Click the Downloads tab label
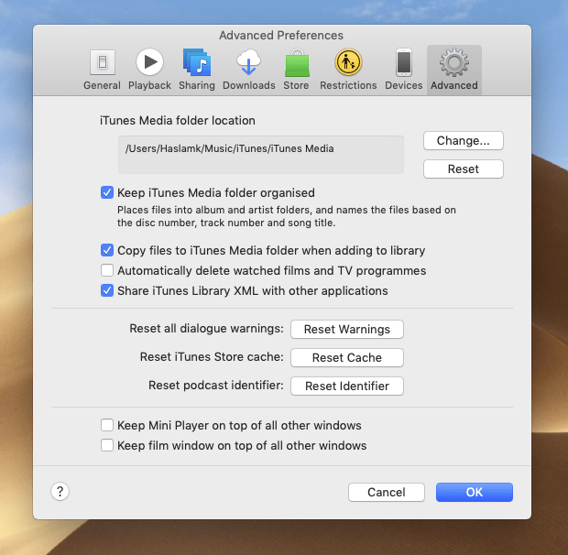Image resolution: width=568 pixels, height=555 pixels. [x=249, y=85]
